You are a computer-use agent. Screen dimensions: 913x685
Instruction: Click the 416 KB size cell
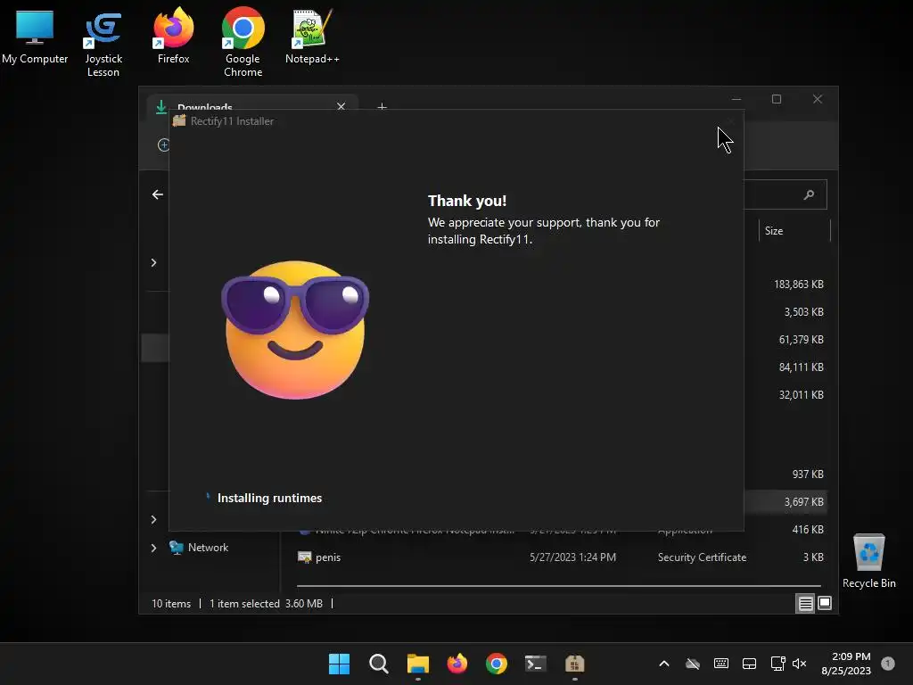(808, 530)
